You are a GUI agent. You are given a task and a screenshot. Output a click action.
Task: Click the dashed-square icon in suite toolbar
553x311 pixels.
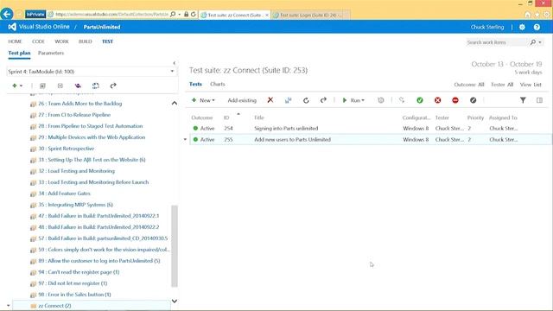click(x=96, y=86)
